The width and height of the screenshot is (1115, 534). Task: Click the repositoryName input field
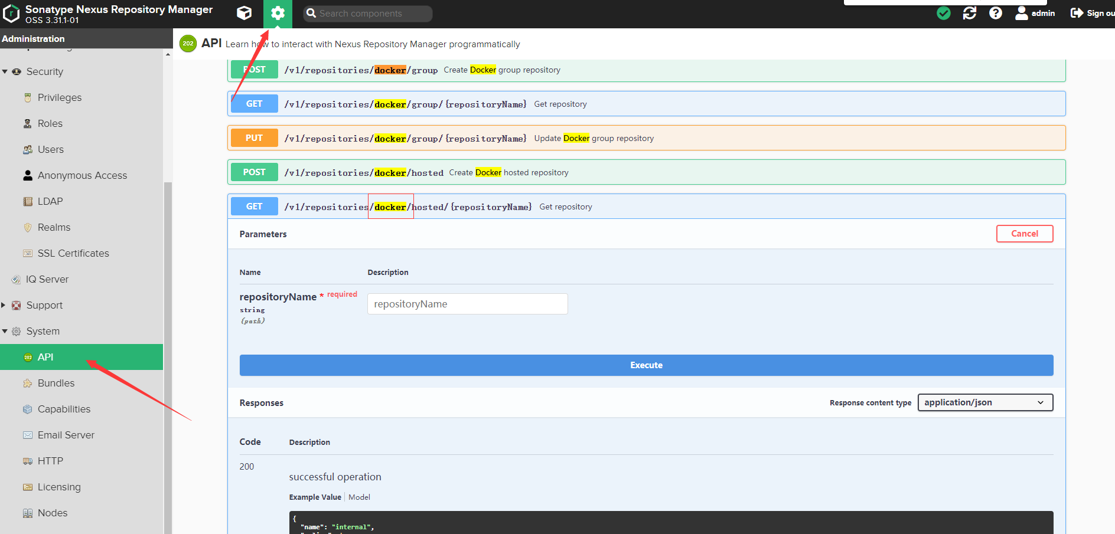(x=468, y=304)
